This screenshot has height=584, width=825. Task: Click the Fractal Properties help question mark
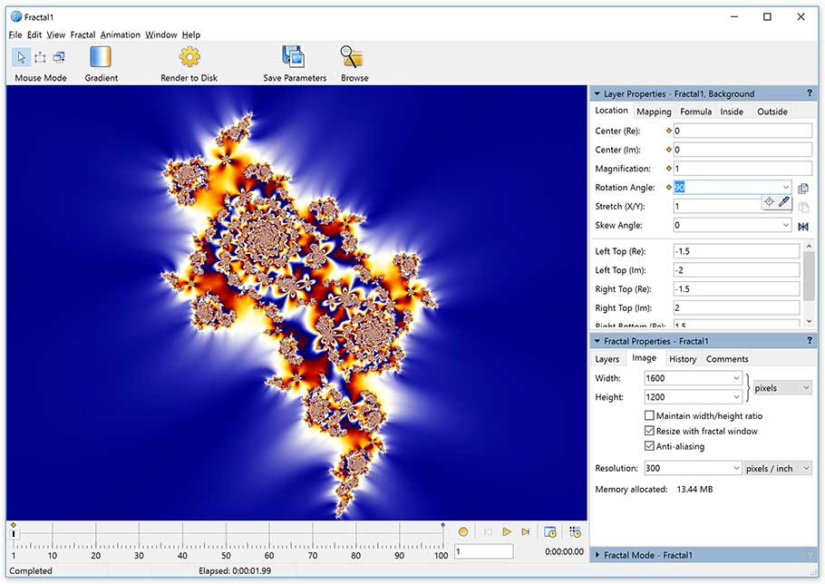[810, 340]
